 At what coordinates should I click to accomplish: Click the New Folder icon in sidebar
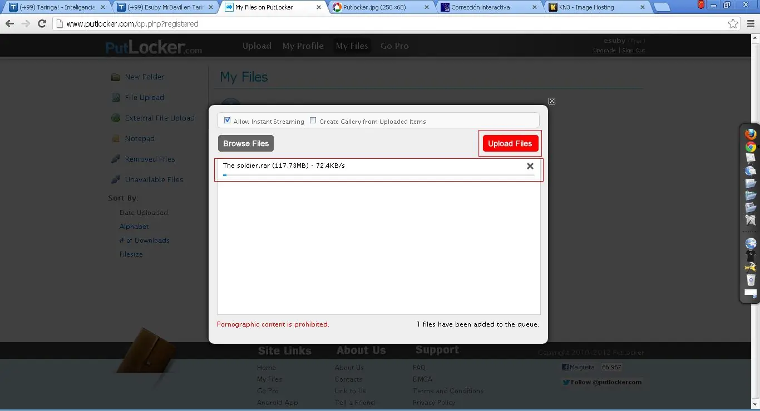116,77
